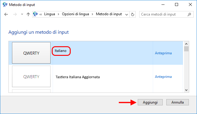This screenshot has height=114, width=197.
Task: Open address bar history dropdown
Action: [127, 15]
